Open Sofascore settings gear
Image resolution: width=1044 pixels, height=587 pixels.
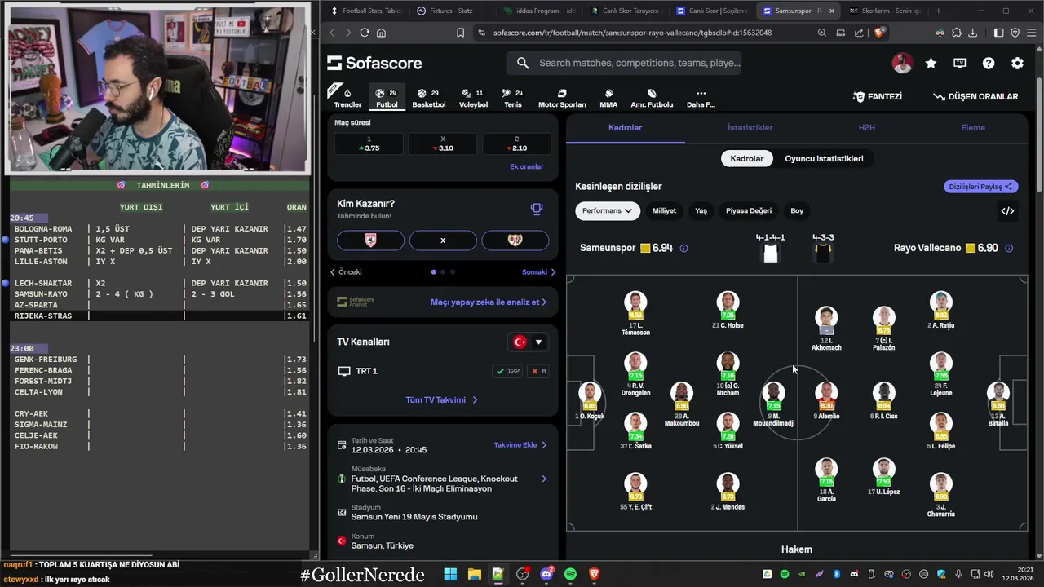pos(1017,63)
